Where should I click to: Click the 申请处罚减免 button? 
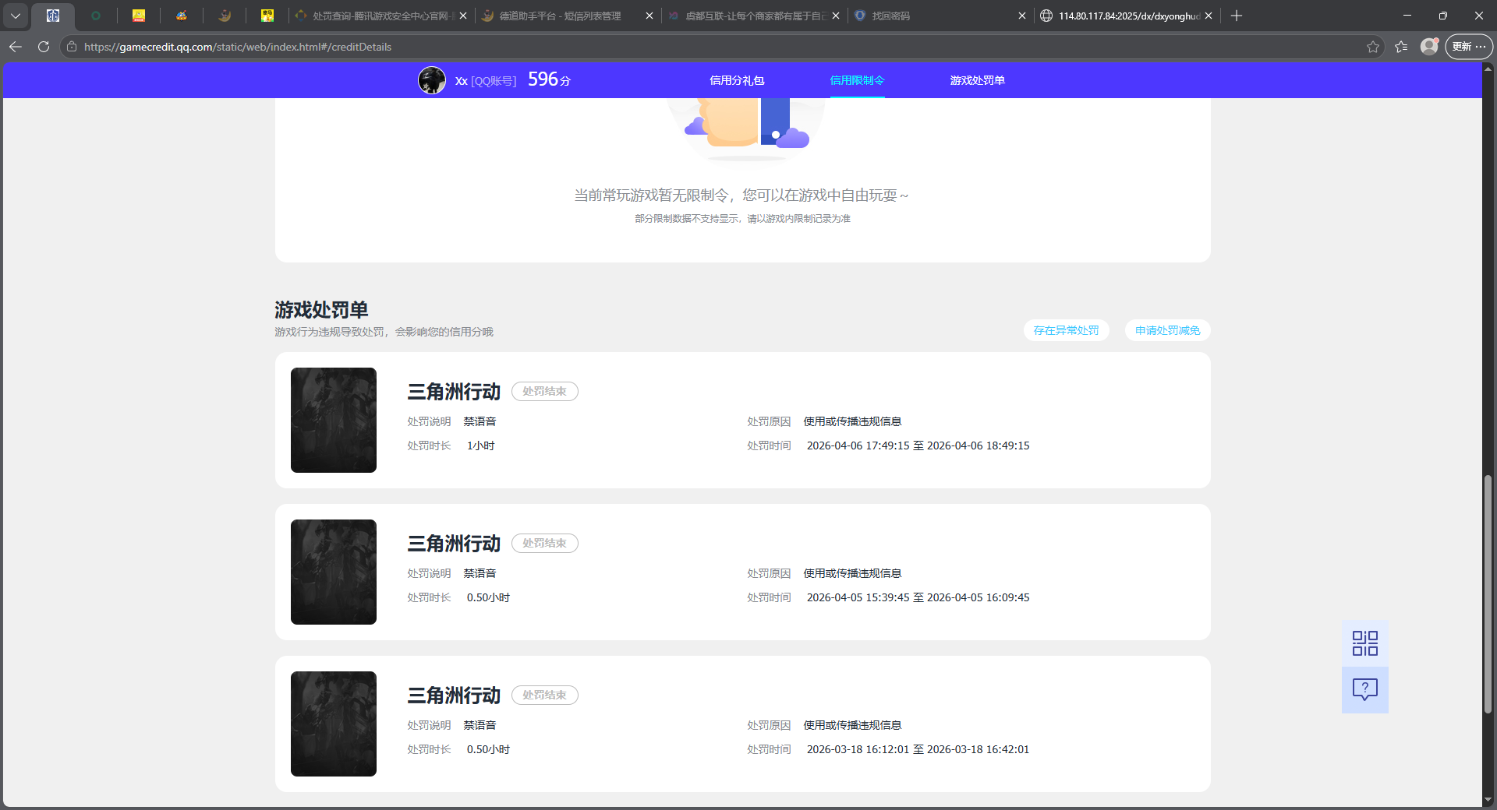(x=1166, y=330)
